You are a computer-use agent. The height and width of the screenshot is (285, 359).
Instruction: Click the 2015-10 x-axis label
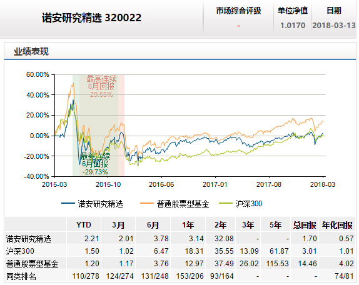[108, 184]
